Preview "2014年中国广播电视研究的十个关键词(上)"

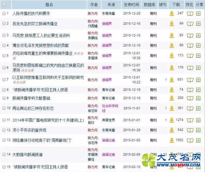[x=190, y=120]
